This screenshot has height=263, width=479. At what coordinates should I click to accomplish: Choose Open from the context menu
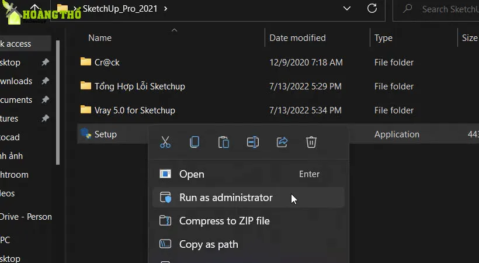(x=248, y=174)
